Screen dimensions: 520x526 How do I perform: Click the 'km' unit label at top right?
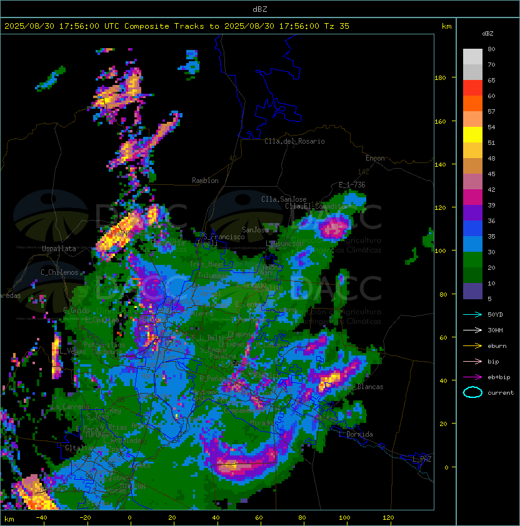click(446, 26)
